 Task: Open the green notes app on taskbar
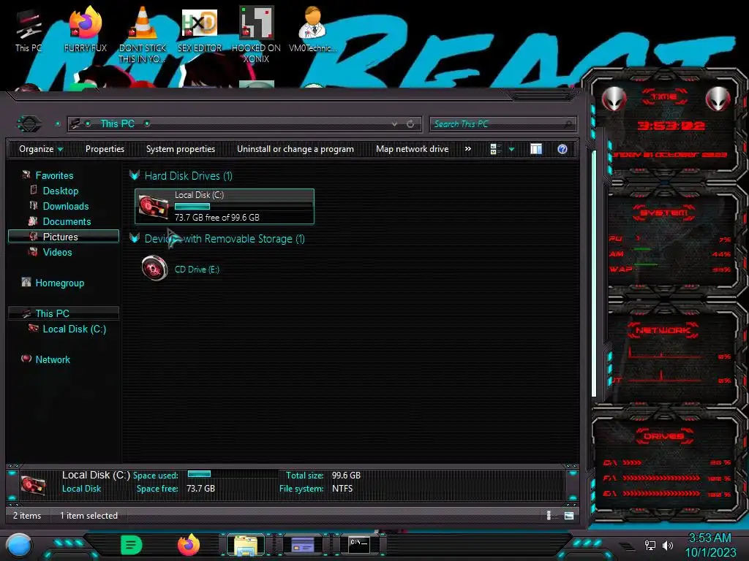[132, 545]
